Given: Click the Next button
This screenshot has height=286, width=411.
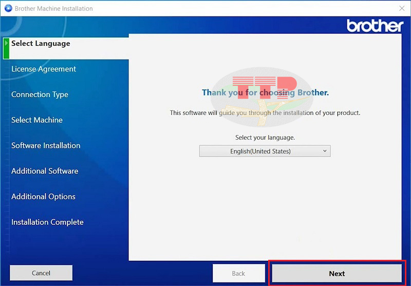Looking at the screenshot, I should (x=337, y=274).
